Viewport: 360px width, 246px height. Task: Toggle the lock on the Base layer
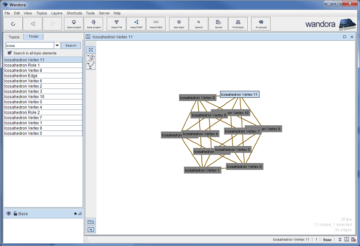click(15, 214)
